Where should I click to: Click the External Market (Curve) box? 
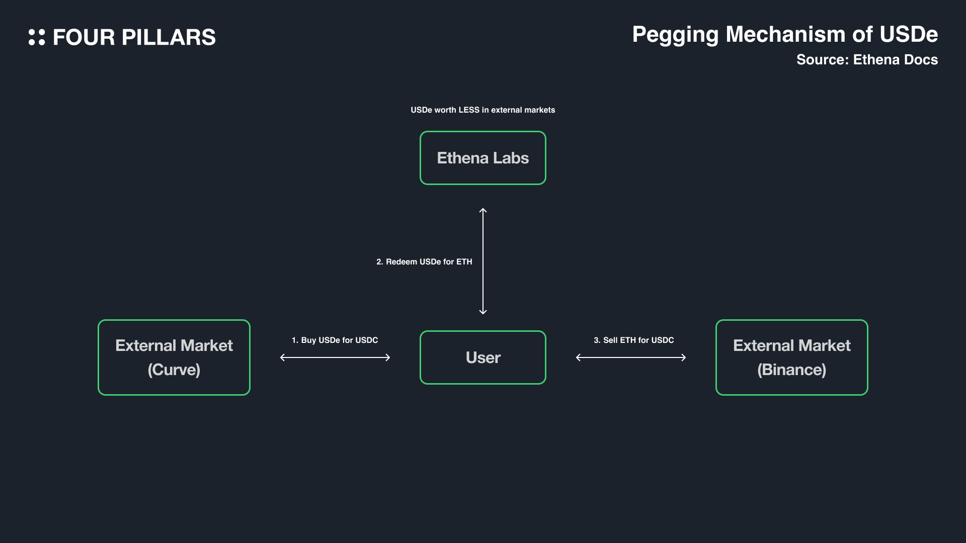pos(174,357)
